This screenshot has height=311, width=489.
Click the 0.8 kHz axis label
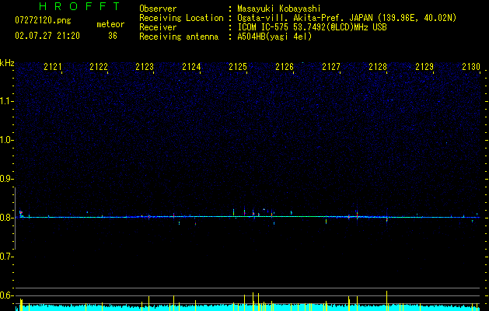(x=6, y=218)
